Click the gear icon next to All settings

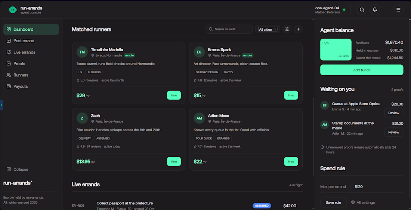click(353, 203)
